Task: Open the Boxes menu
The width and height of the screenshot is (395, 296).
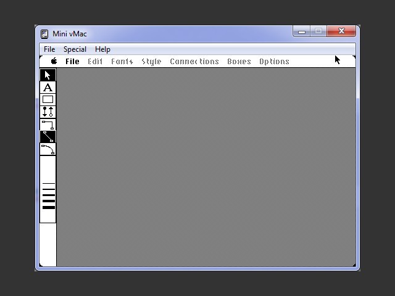Action: tap(239, 62)
